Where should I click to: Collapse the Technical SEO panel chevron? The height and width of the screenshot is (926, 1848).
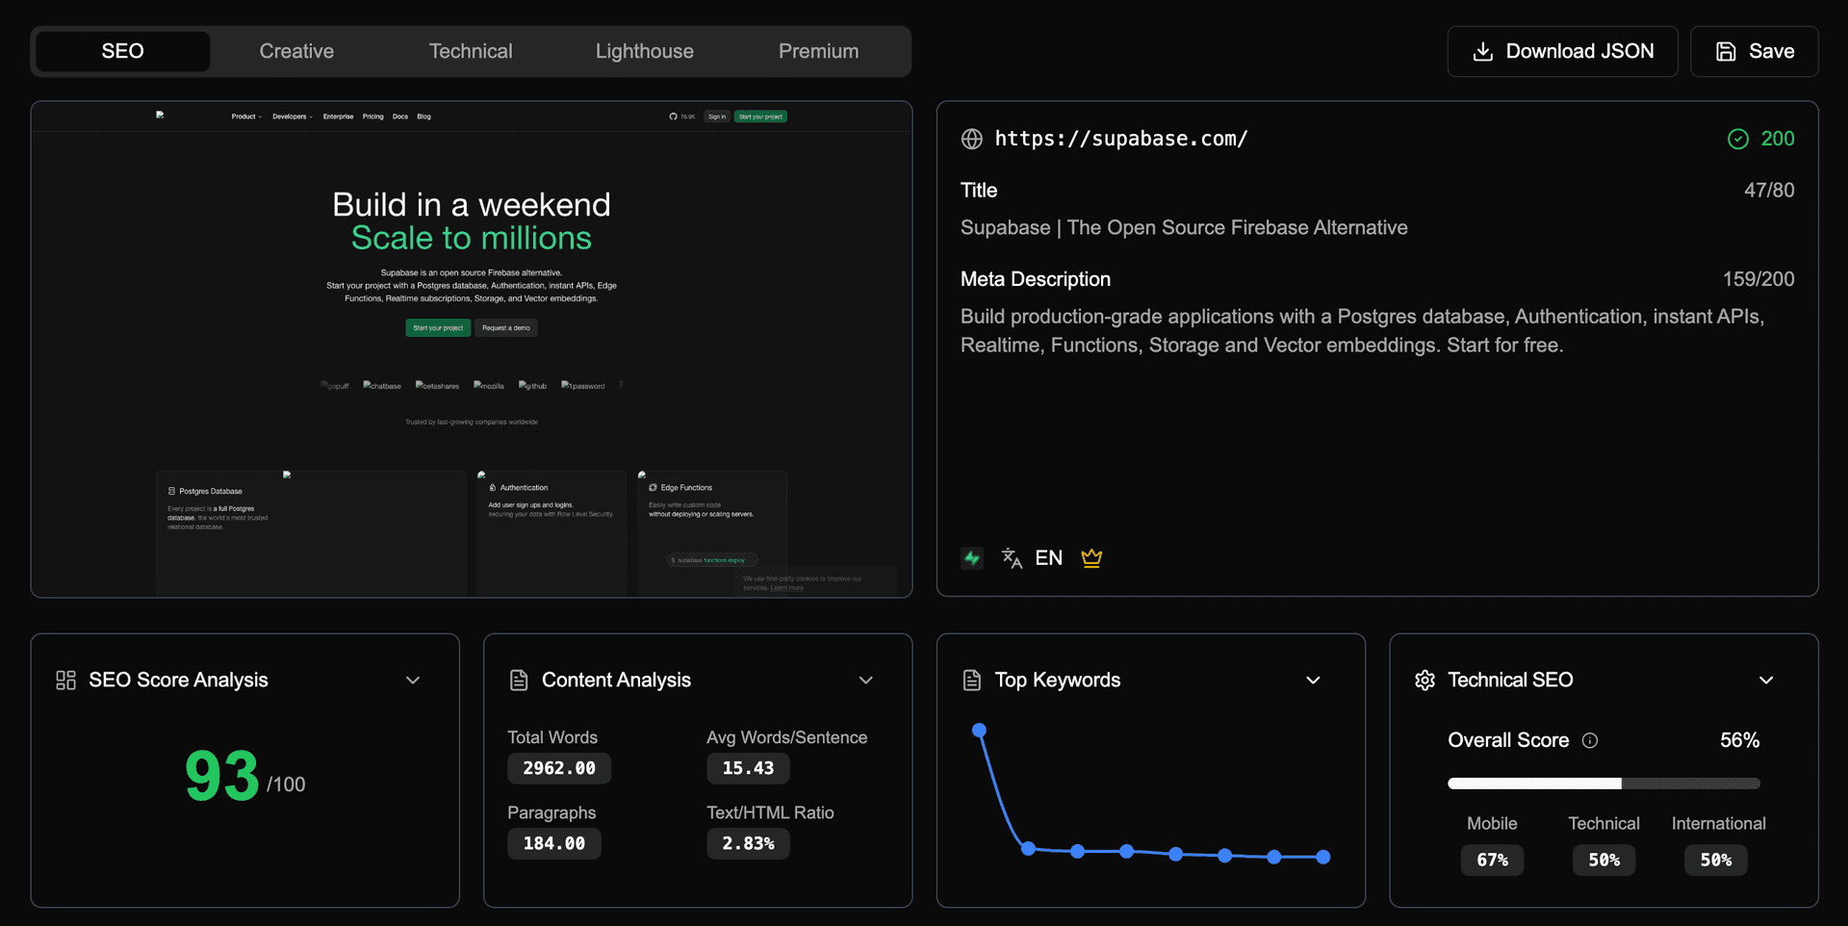click(x=1765, y=681)
